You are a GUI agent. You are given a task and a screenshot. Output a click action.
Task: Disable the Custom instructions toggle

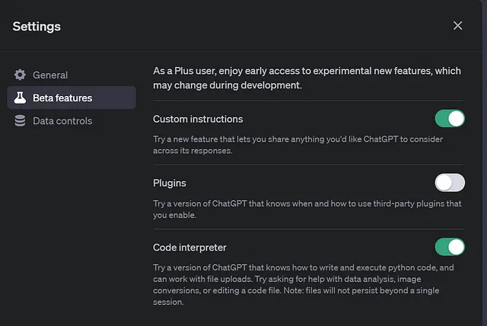(x=450, y=118)
